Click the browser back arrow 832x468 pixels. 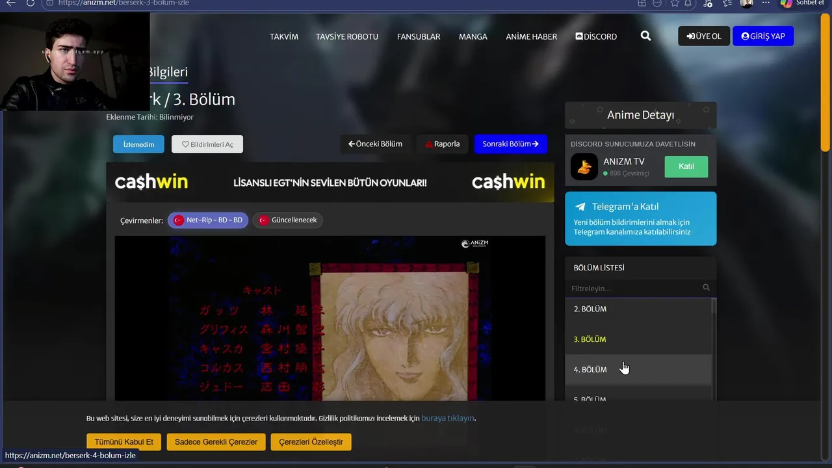[10, 3]
